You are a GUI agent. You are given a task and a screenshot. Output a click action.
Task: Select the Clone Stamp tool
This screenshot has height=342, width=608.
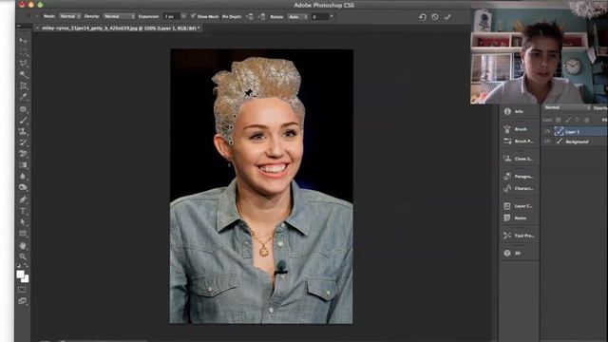click(23, 131)
